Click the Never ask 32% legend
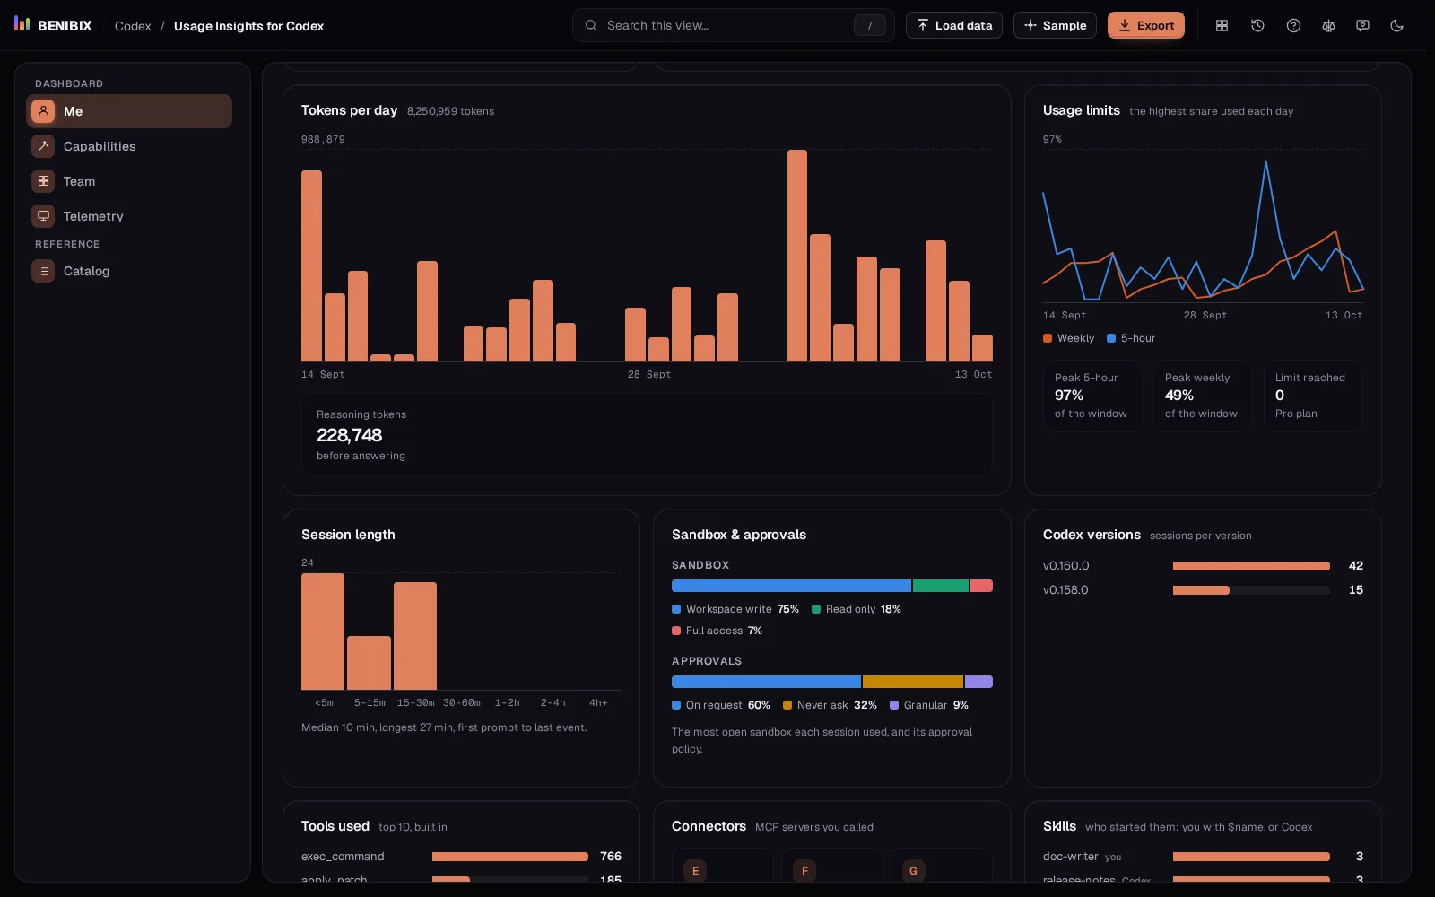This screenshot has width=1435, height=897. 830,705
